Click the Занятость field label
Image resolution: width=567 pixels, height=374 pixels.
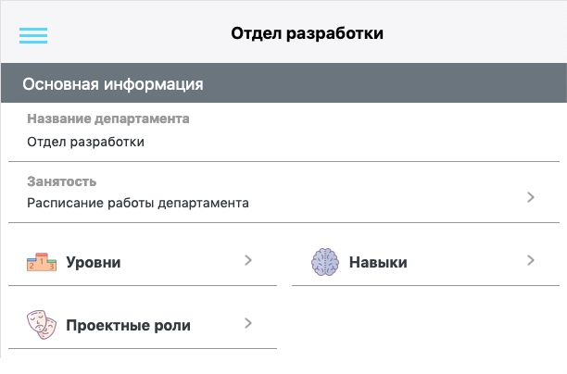[62, 181]
